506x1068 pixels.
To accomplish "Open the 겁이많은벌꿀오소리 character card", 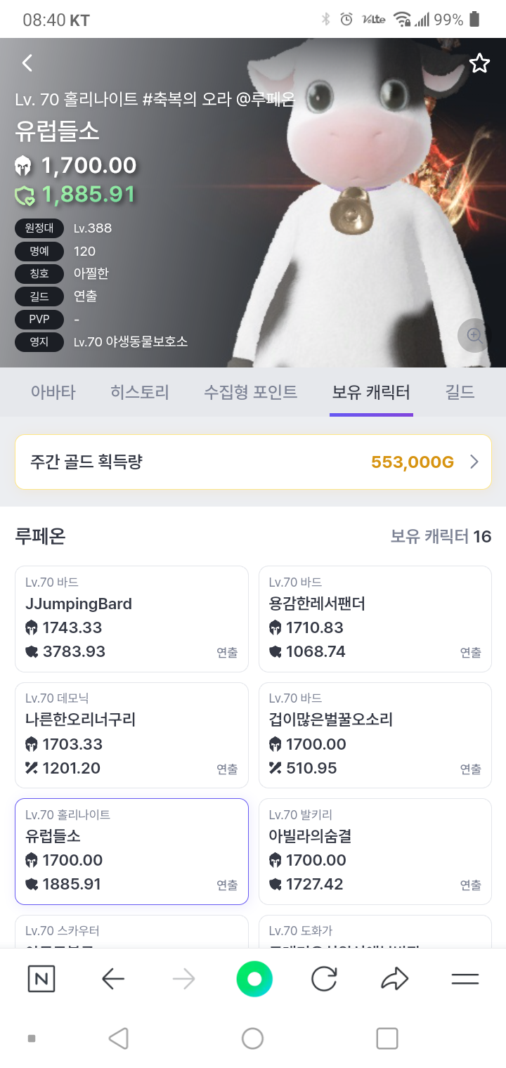I will [375, 735].
